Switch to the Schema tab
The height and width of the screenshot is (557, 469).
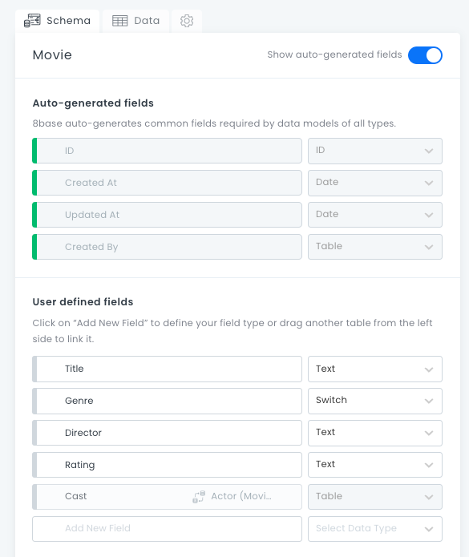(57, 21)
